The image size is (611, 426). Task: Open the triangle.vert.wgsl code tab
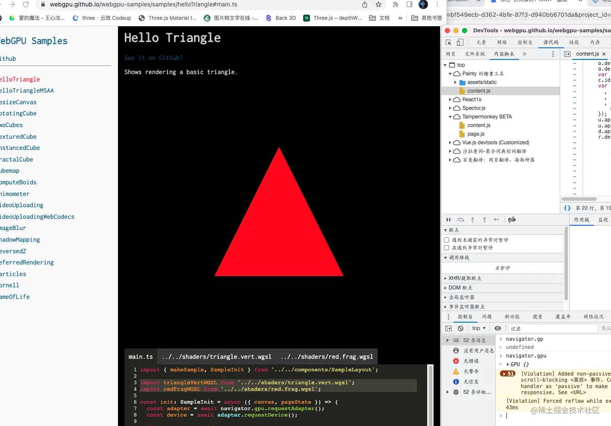[x=217, y=357]
